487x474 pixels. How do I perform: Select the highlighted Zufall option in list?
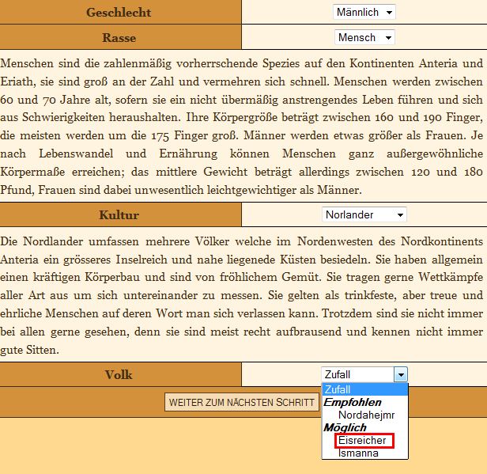coord(364,389)
